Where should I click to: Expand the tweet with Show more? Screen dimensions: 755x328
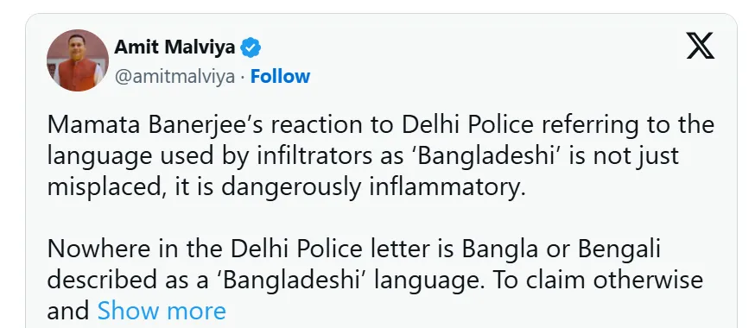point(162,311)
